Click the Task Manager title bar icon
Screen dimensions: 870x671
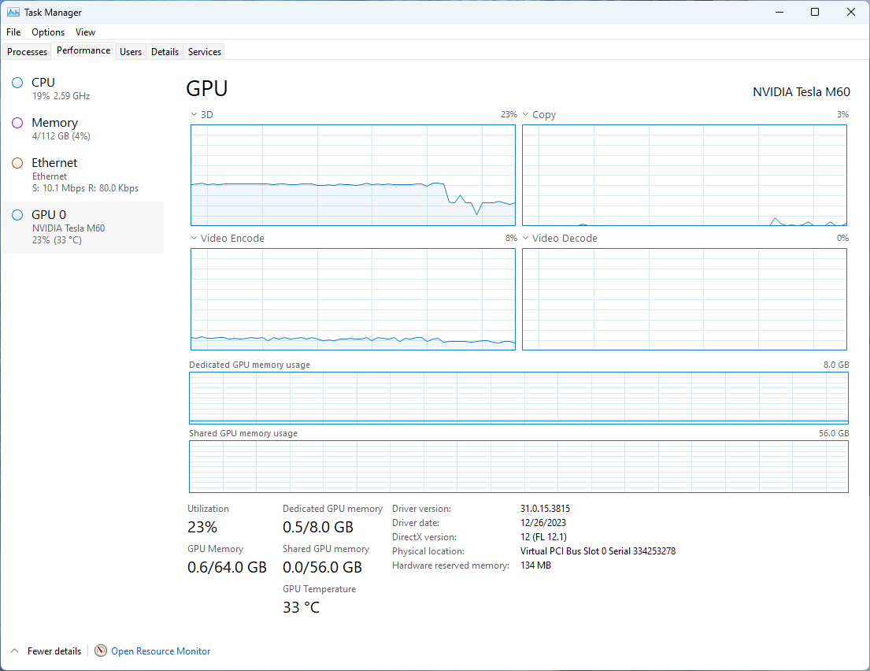pyautogui.click(x=13, y=12)
